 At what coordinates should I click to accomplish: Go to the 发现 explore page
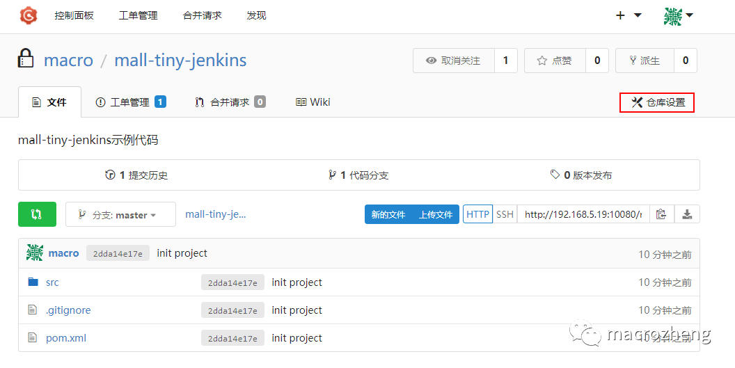point(256,15)
